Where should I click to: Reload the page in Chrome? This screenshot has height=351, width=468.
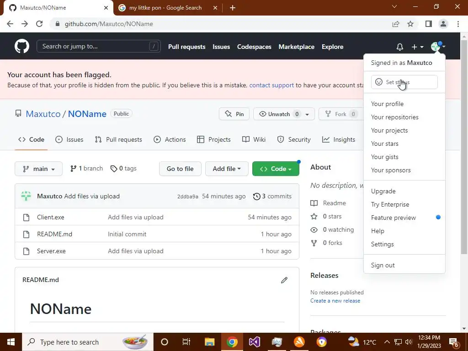pos(39,24)
